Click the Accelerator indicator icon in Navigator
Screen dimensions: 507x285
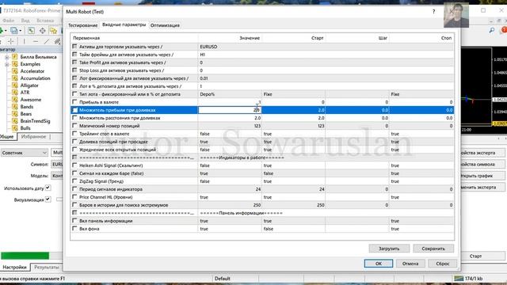tap(15, 71)
